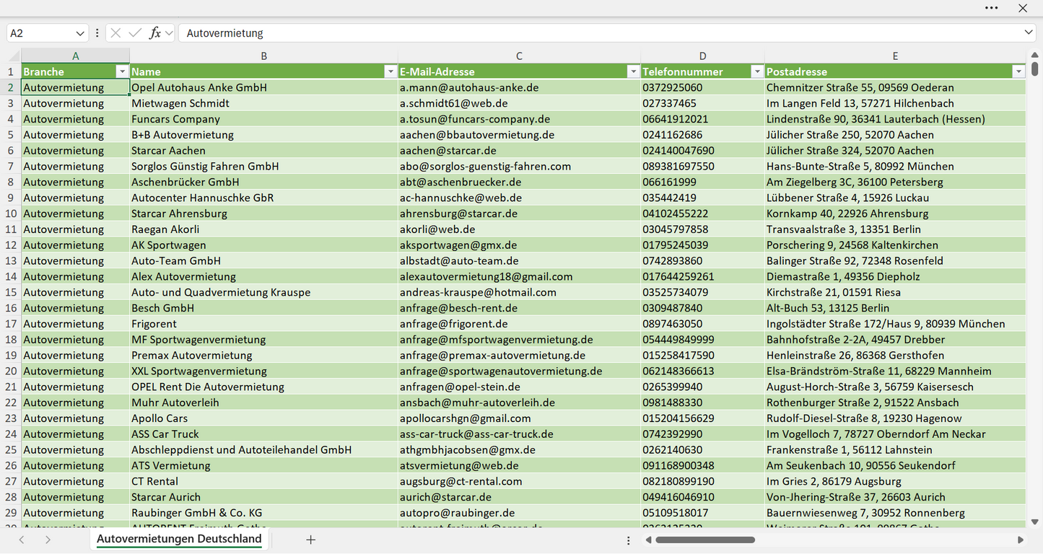Screen dimensions: 1043x554
Task: Click the aksportwagen@gmx.de email cell
Action: pos(519,245)
